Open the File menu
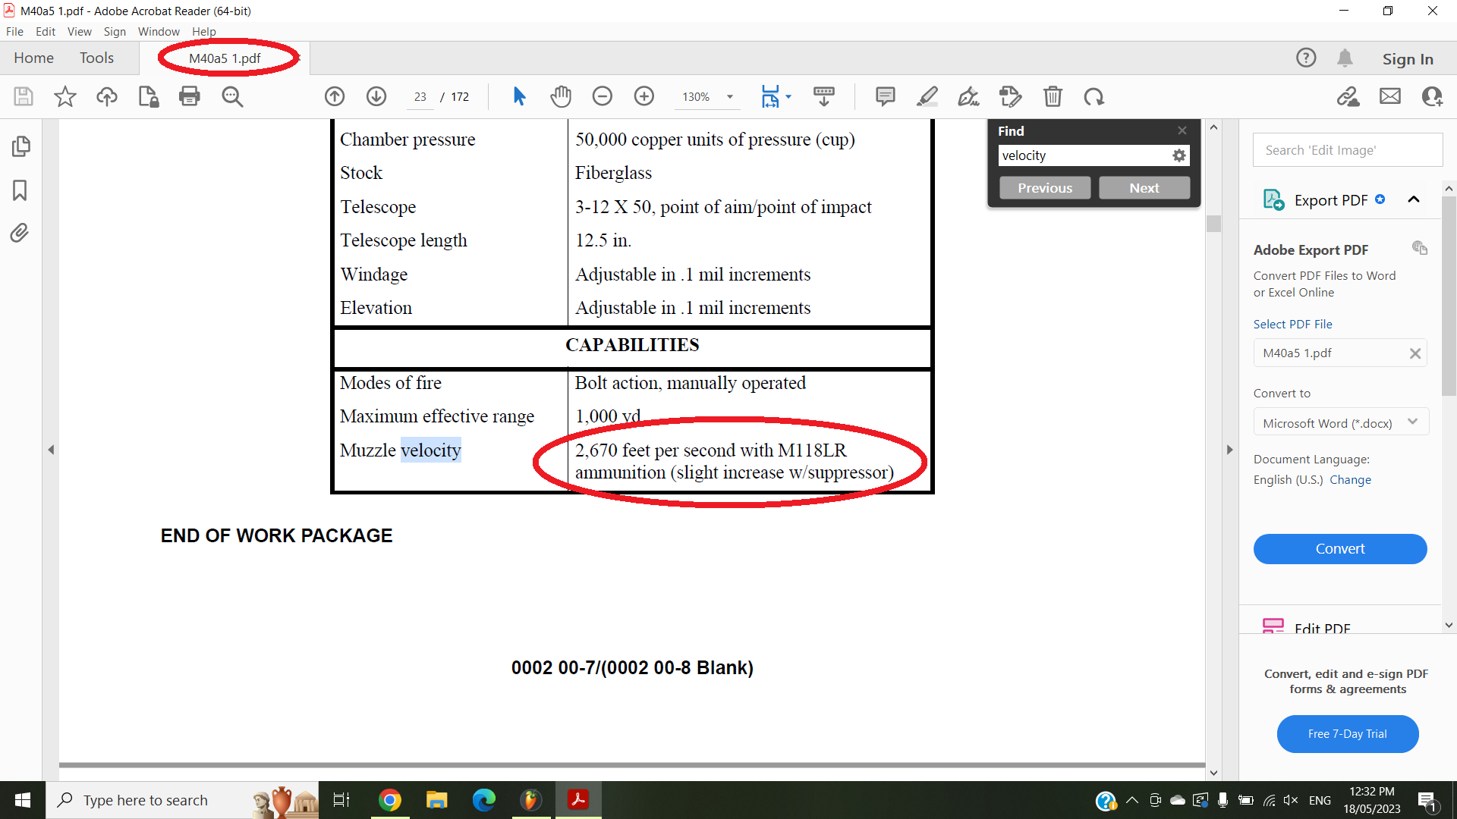The image size is (1457, 819). [x=14, y=31]
